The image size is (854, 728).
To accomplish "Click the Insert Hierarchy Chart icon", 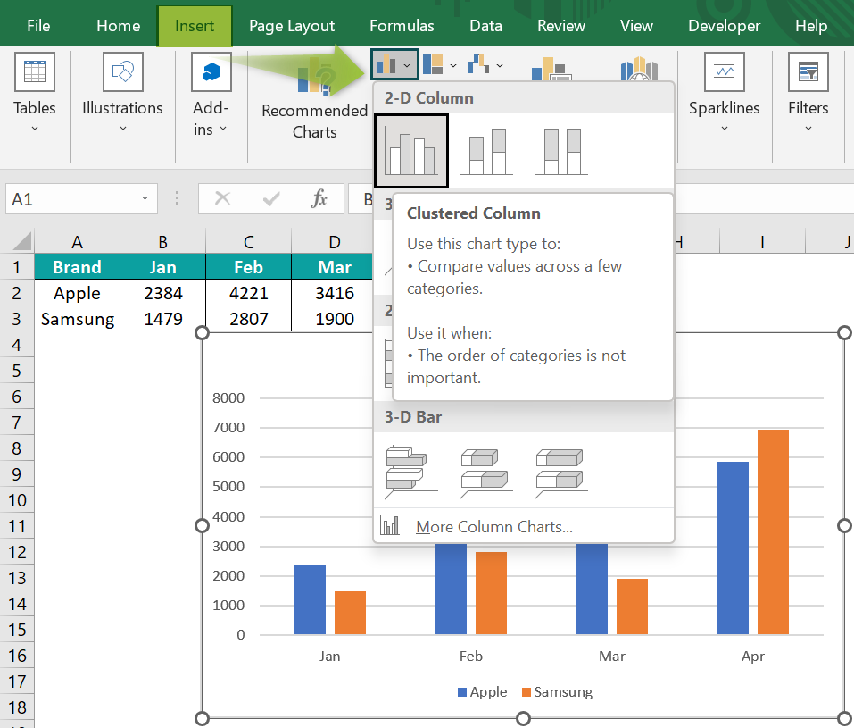I will click(x=435, y=64).
